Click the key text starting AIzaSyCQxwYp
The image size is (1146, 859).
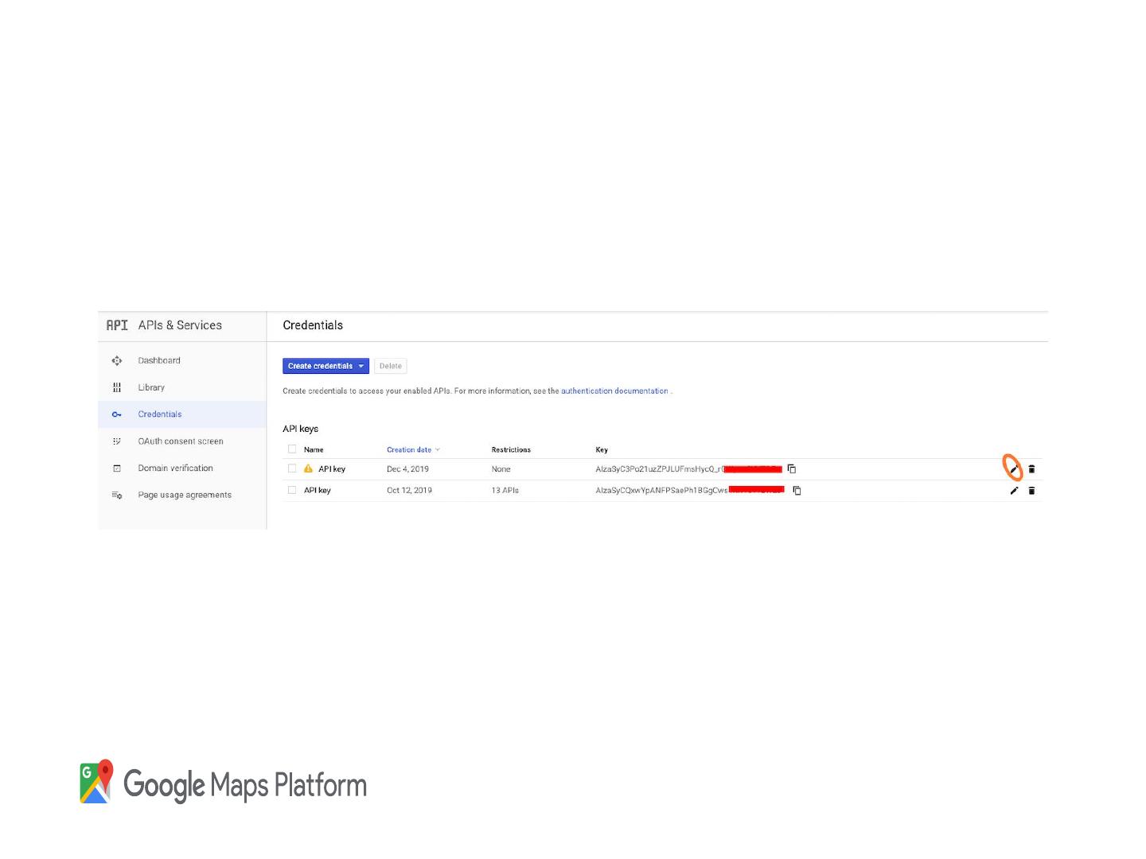[661, 491]
